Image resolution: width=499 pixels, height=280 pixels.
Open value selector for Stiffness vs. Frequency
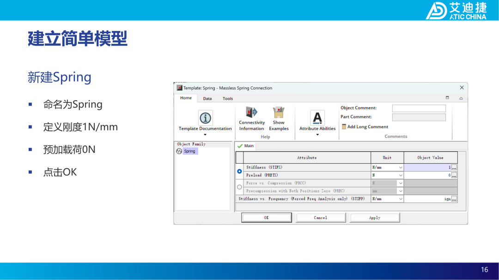pyautogui.click(x=454, y=199)
